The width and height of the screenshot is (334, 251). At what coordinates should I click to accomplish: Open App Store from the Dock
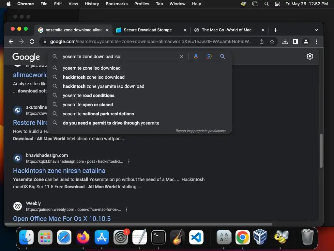pyautogui.click(x=102, y=237)
